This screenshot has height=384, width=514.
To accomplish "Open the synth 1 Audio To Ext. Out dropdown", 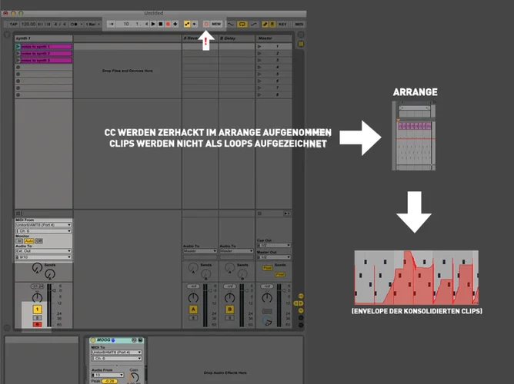I will click(x=43, y=251).
